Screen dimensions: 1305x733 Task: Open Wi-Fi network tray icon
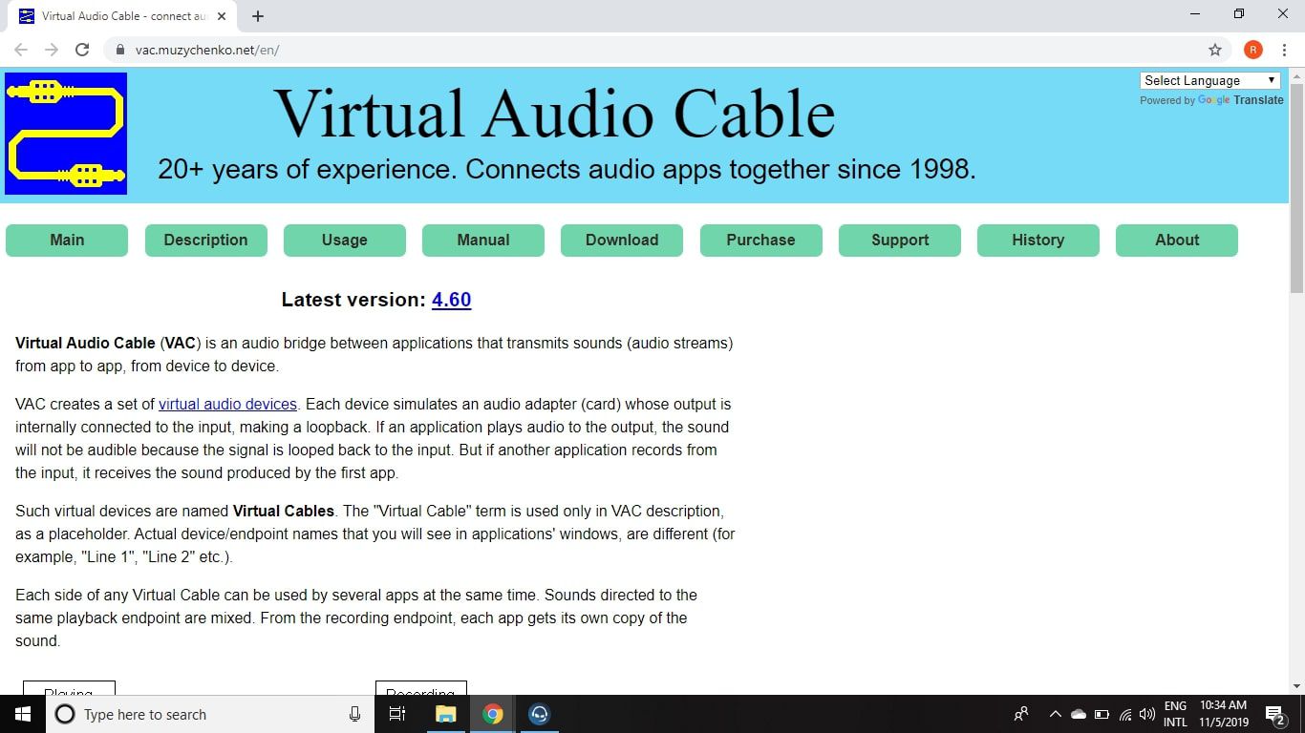click(x=1125, y=714)
